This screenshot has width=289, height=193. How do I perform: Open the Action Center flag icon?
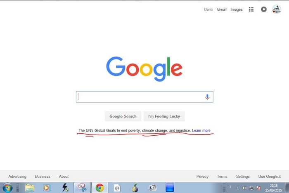(x=258, y=188)
